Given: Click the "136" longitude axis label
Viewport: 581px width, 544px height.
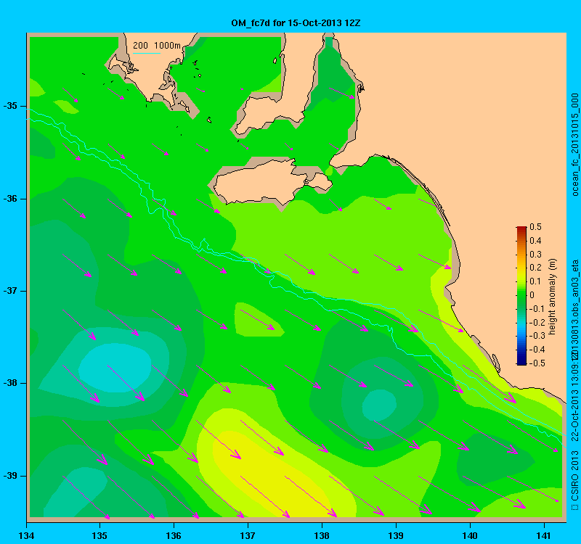Looking at the screenshot, I should click(174, 536).
